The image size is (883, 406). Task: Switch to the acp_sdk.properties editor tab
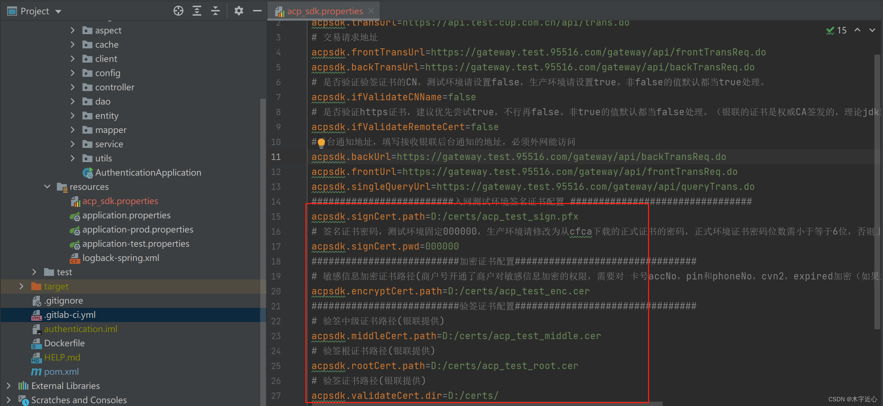coord(325,11)
